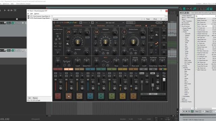
Task: Click the file browser refresh icon
Action: [188, 13]
